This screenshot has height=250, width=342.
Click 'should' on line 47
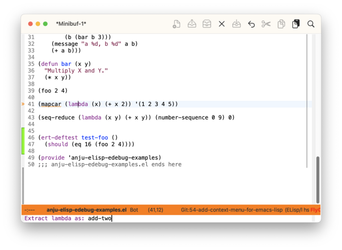click(x=58, y=144)
